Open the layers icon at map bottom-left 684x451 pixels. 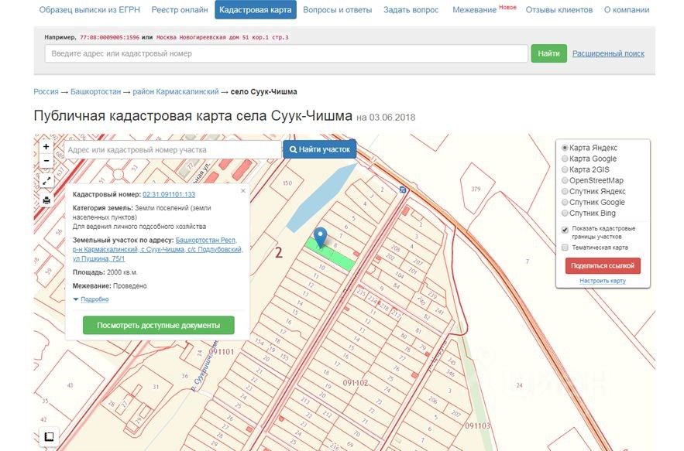(50, 436)
